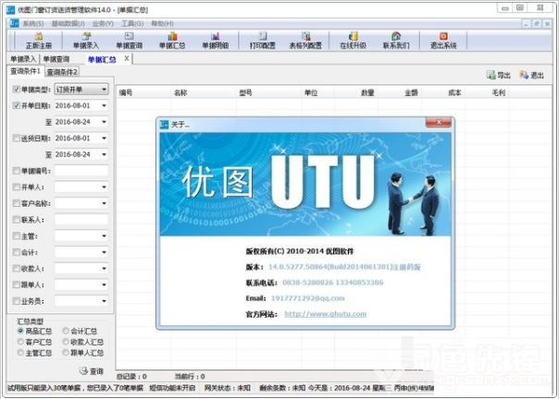Expand the 跟单人 dropdown
The image size is (559, 399).
[x=104, y=284]
